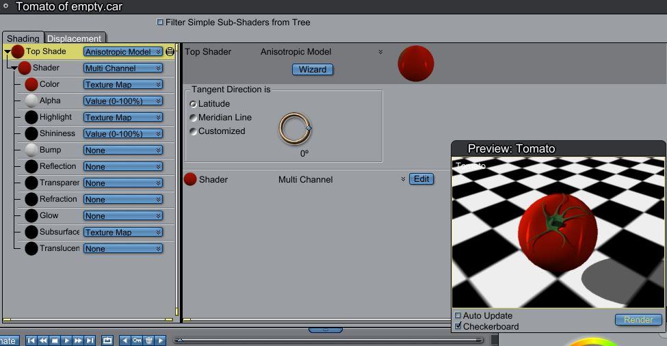The image size is (667, 346).
Task: Open Translucency None dropdown
Action: (123, 249)
